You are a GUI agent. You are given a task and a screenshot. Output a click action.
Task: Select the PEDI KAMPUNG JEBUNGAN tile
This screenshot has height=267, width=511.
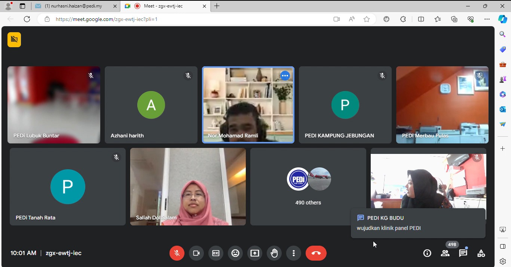click(x=345, y=105)
